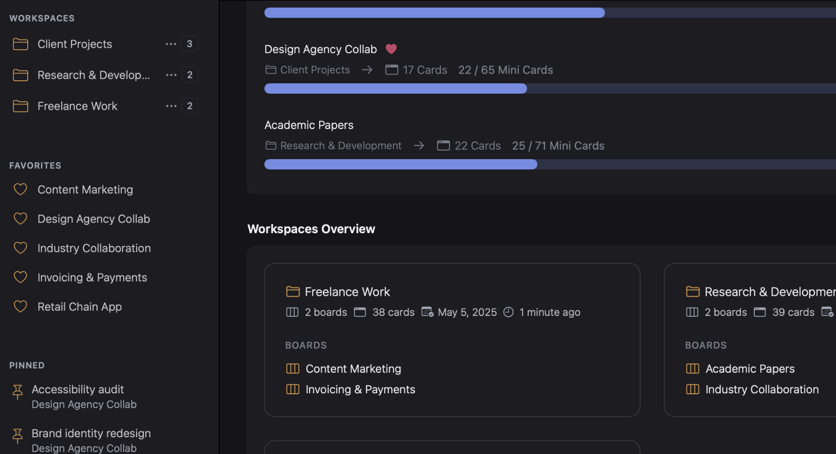Unfavorite Design Agency Collab via its heart icon
The image size is (836, 454).
coord(391,49)
